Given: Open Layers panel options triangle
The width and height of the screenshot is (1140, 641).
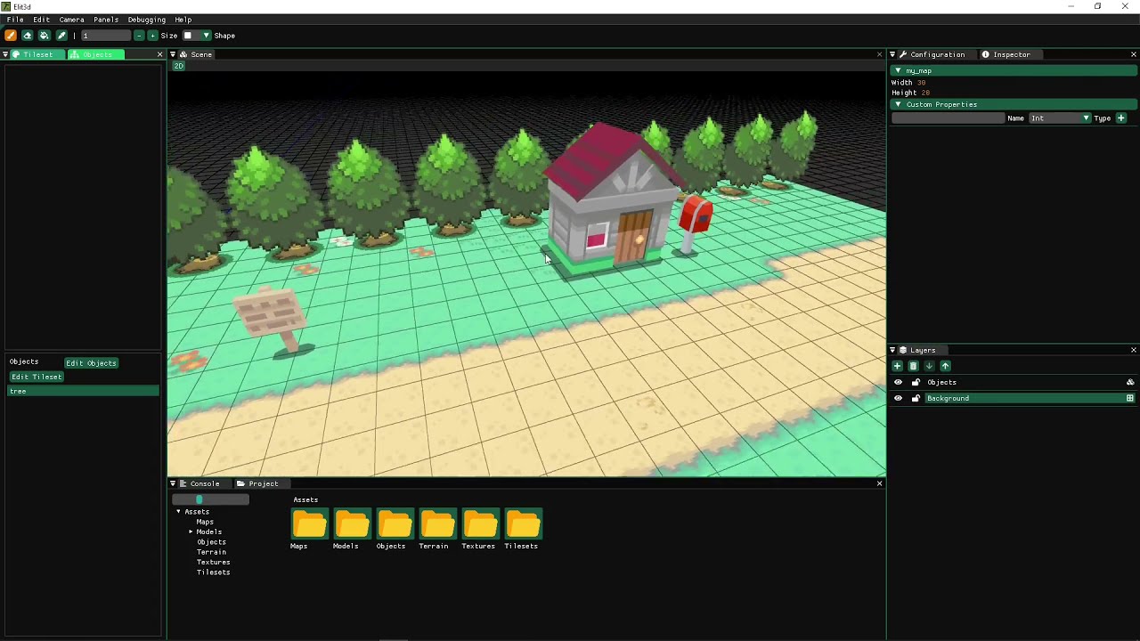Looking at the screenshot, I should [x=892, y=350].
